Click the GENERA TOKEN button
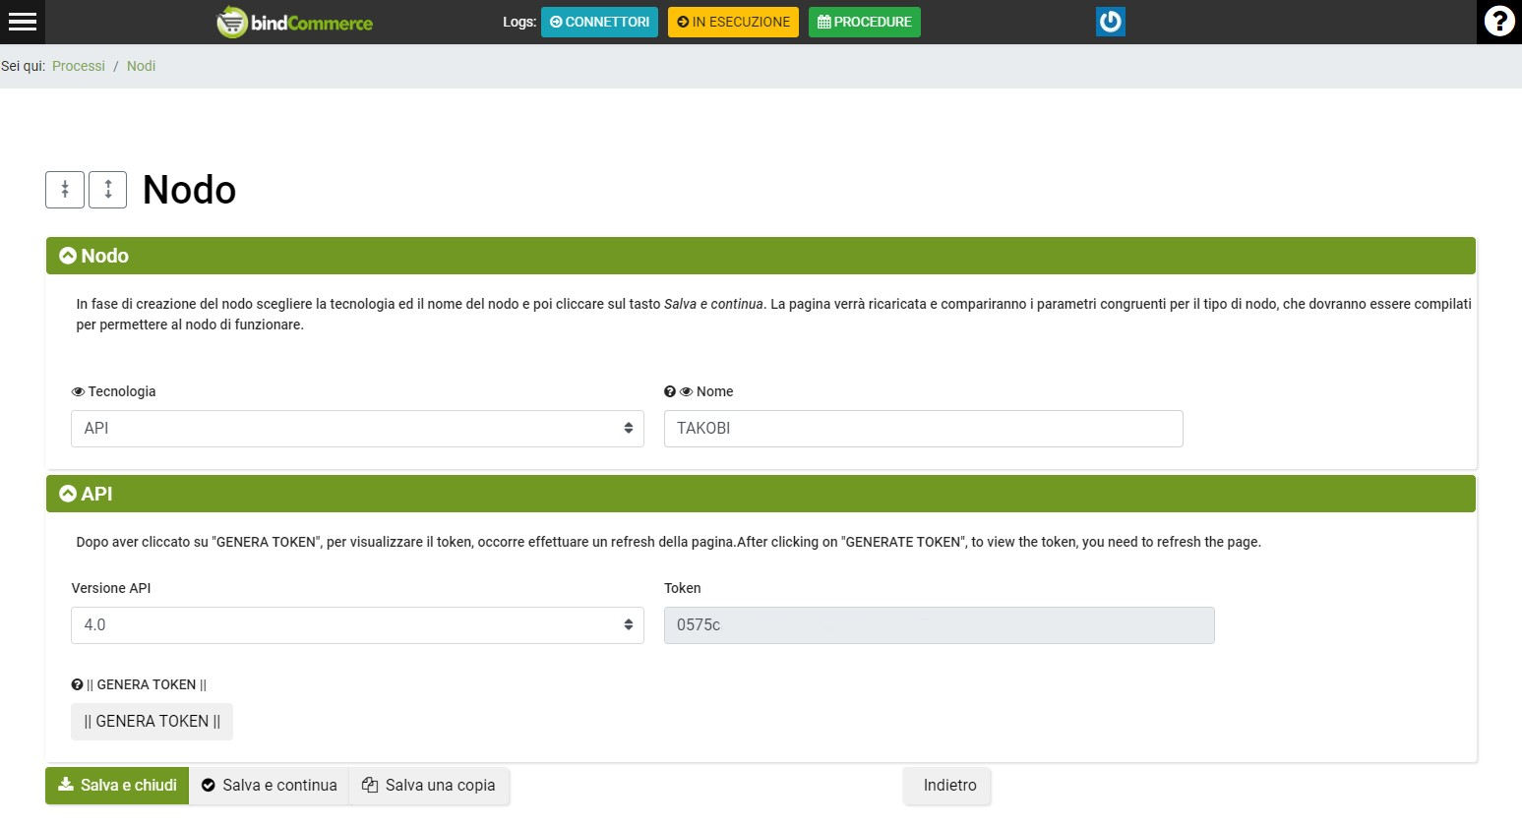Viewport: 1522px width, 825px height. click(x=152, y=721)
